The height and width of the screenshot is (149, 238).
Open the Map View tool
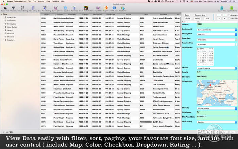pyautogui.click(x=106, y=8)
